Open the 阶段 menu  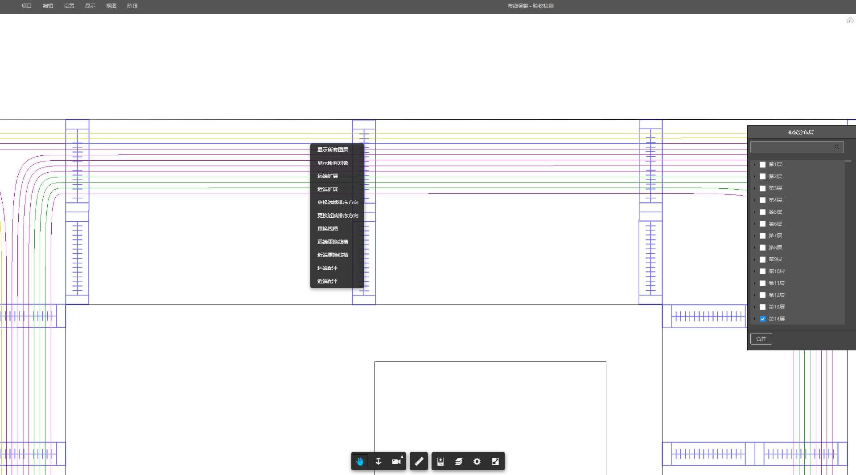tap(132, 6)
